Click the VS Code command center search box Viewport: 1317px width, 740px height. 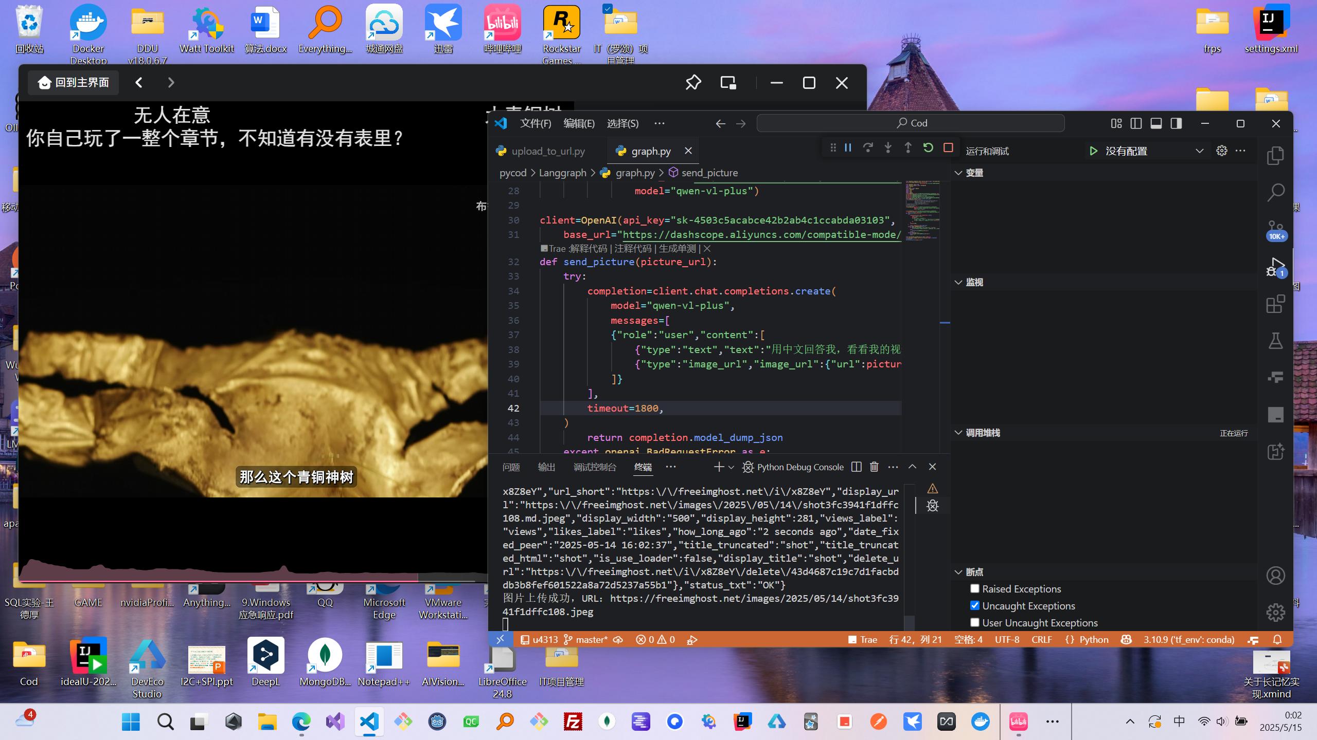tap(911, 123)
